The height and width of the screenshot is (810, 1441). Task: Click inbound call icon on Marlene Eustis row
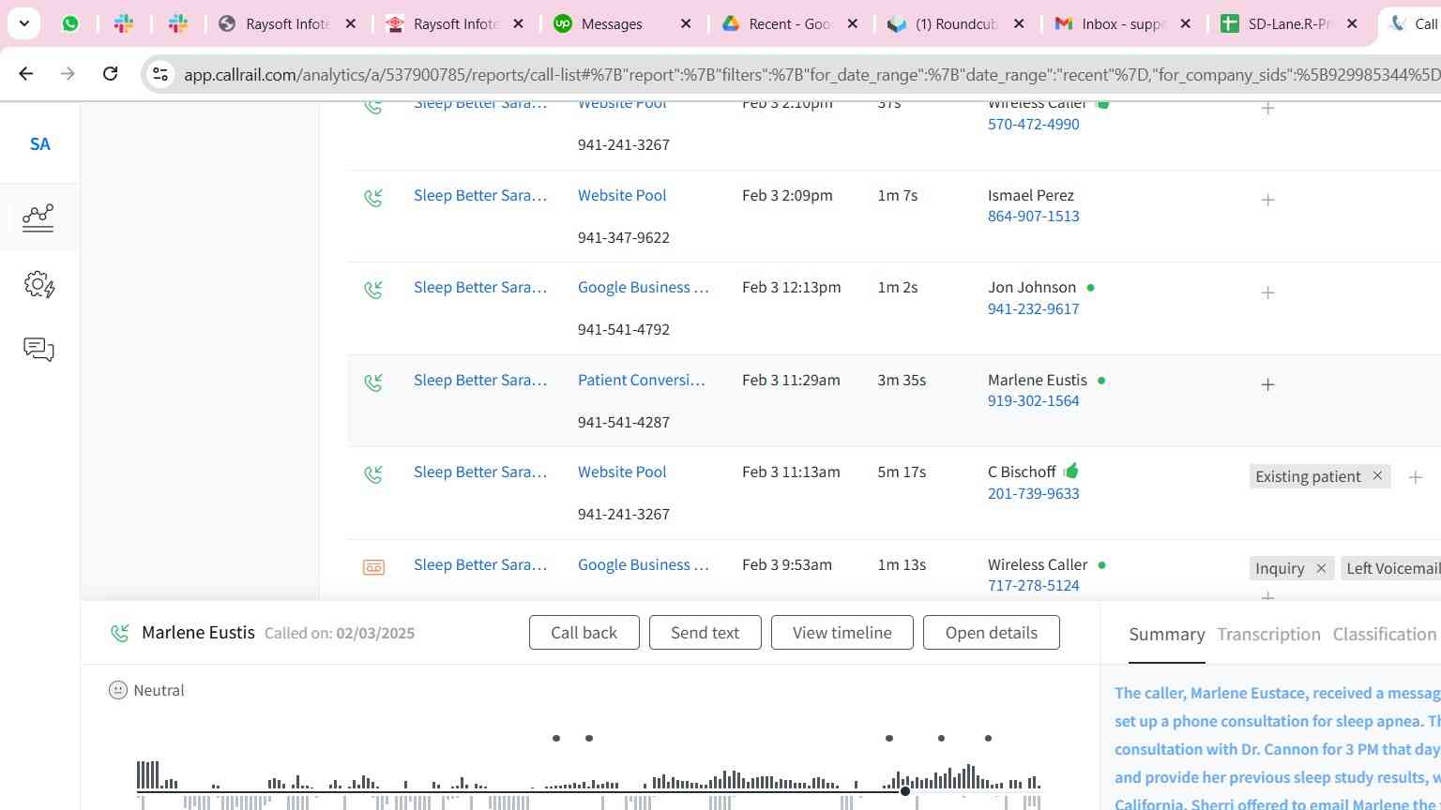(373, 382)
